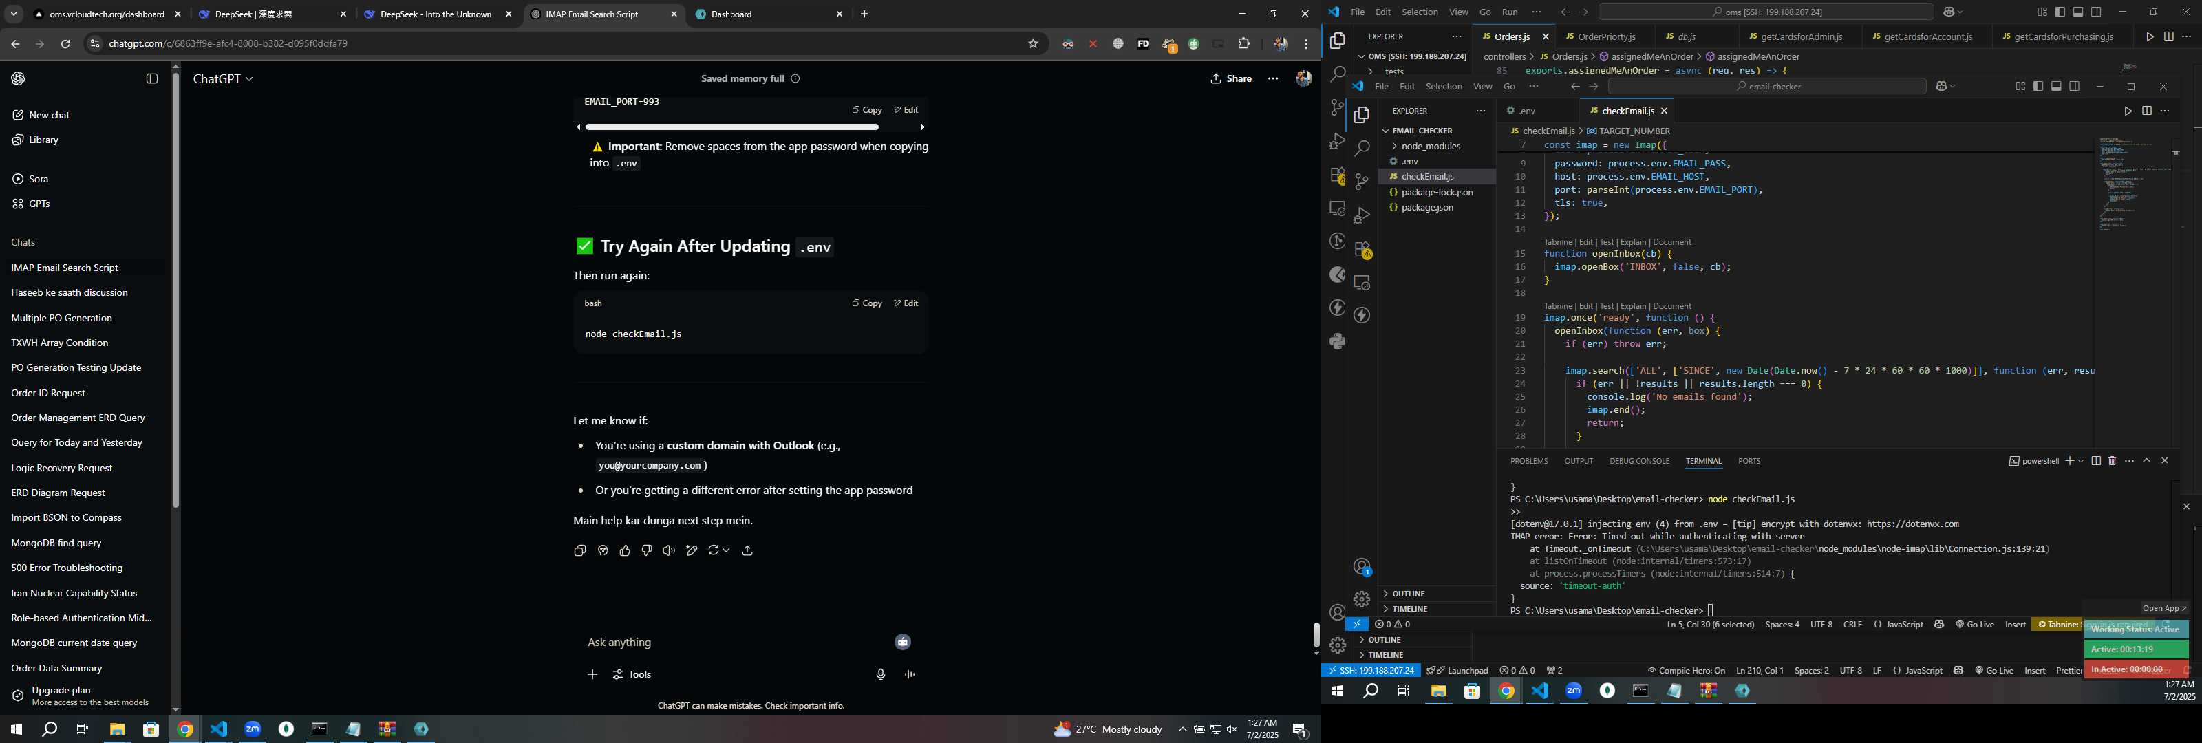Click Share button in ChatGPT header
The width and height of the screenshot is (2202, 743).
coord(1231,78)
